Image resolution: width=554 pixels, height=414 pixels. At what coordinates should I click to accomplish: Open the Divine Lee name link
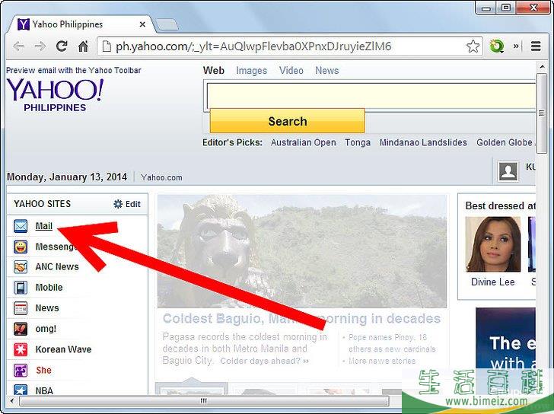click(492, 282)
